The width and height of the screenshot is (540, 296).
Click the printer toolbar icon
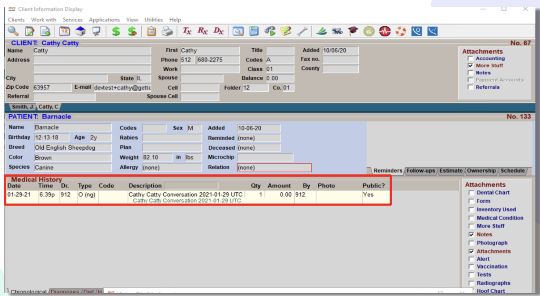(167, 31)
